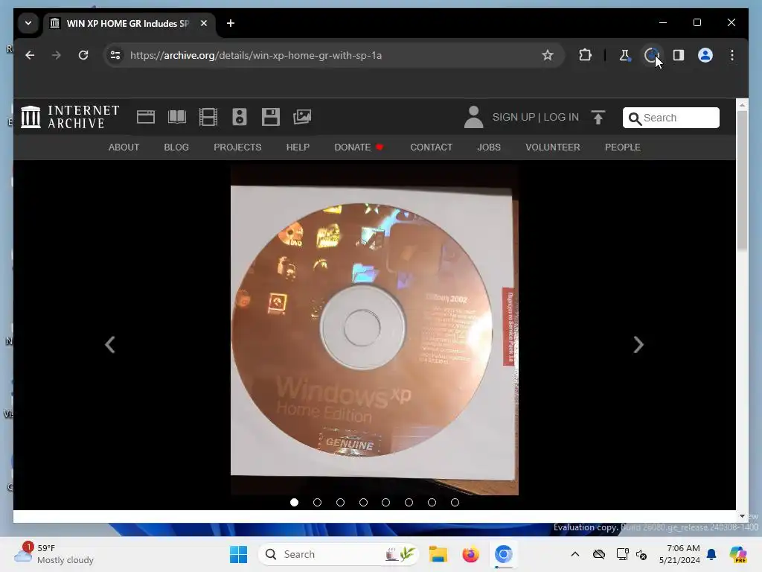Image resolution: width=762 pixels, height=572 pixels.
Task: Open the notification bell
Action: coord(711,554)
